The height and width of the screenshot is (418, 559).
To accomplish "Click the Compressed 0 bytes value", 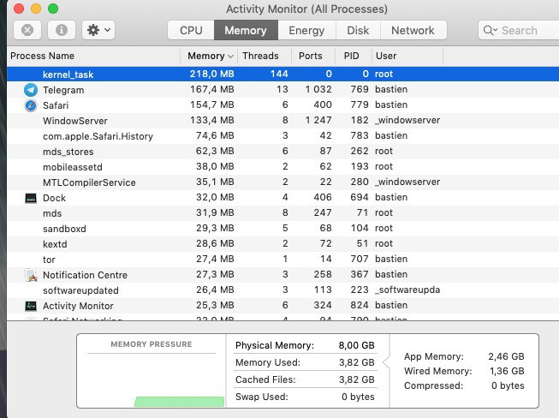I will coord(508,385).
